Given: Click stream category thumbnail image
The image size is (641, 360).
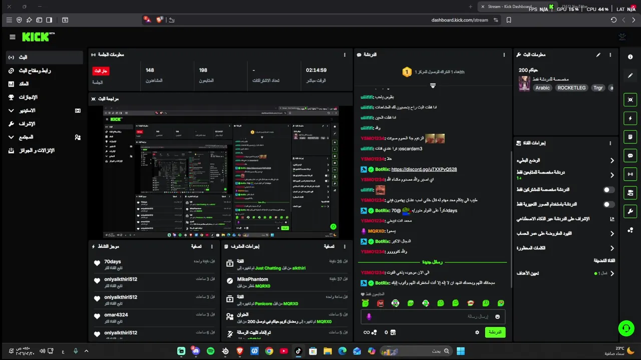Looking at the screenshot, I should [x=524, y=83].
